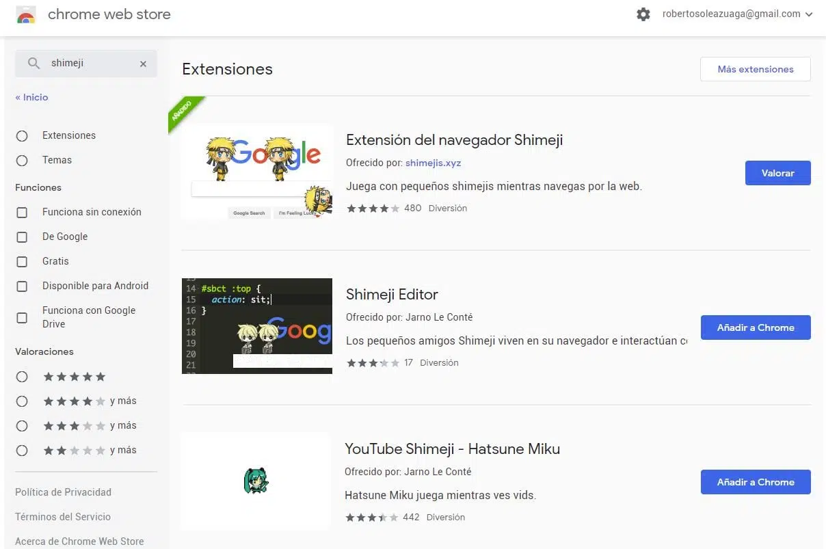Click the Diversión category of Shimeji Editor
Viewport: 826px width, 549px height.
coord(439,362)
